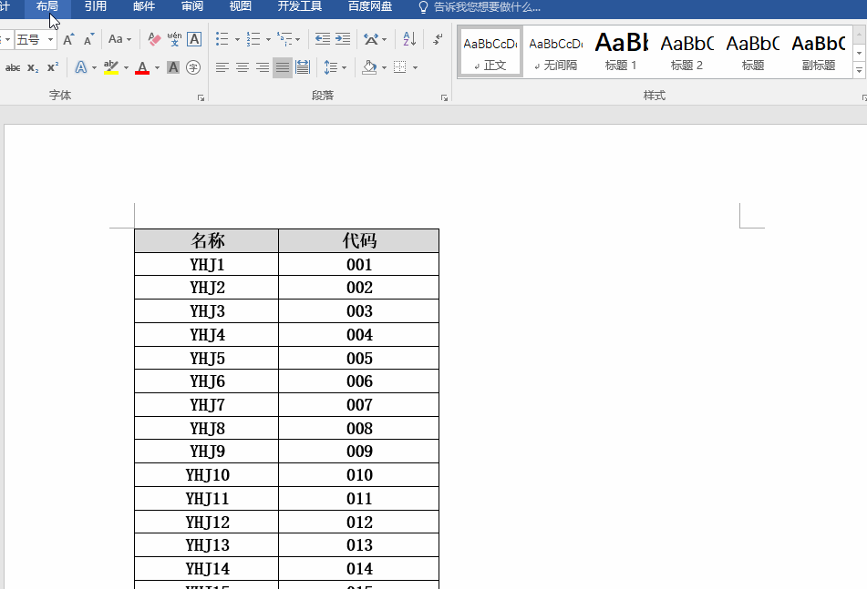Click the Increase Font Size icon
The image size is (867, 589).
pos(68,39)
